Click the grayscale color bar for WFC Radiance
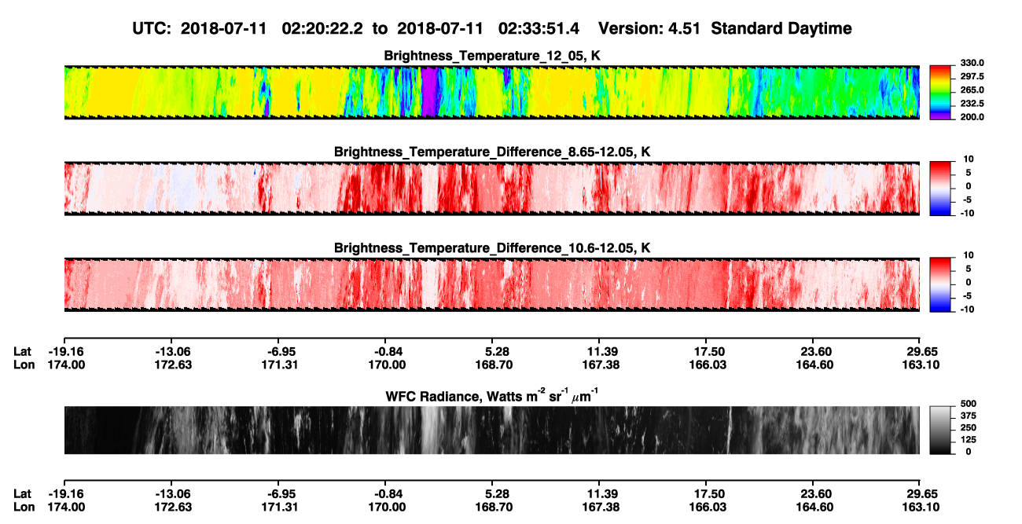This screenshot has width=1022, height=524. tap(942, 429)
